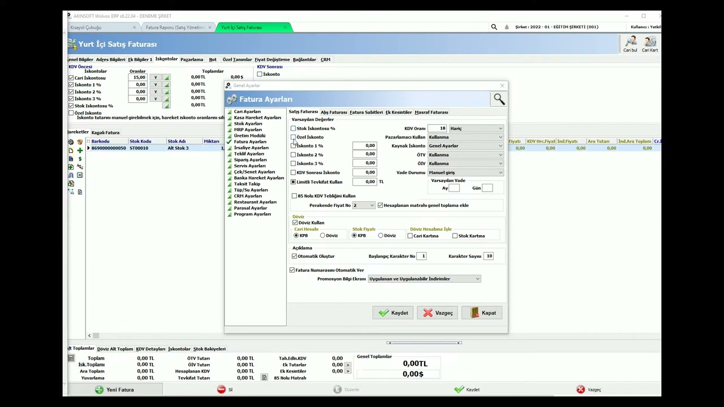
Task: Close the Genel Ayarlar dialog window
Action: 502,85
